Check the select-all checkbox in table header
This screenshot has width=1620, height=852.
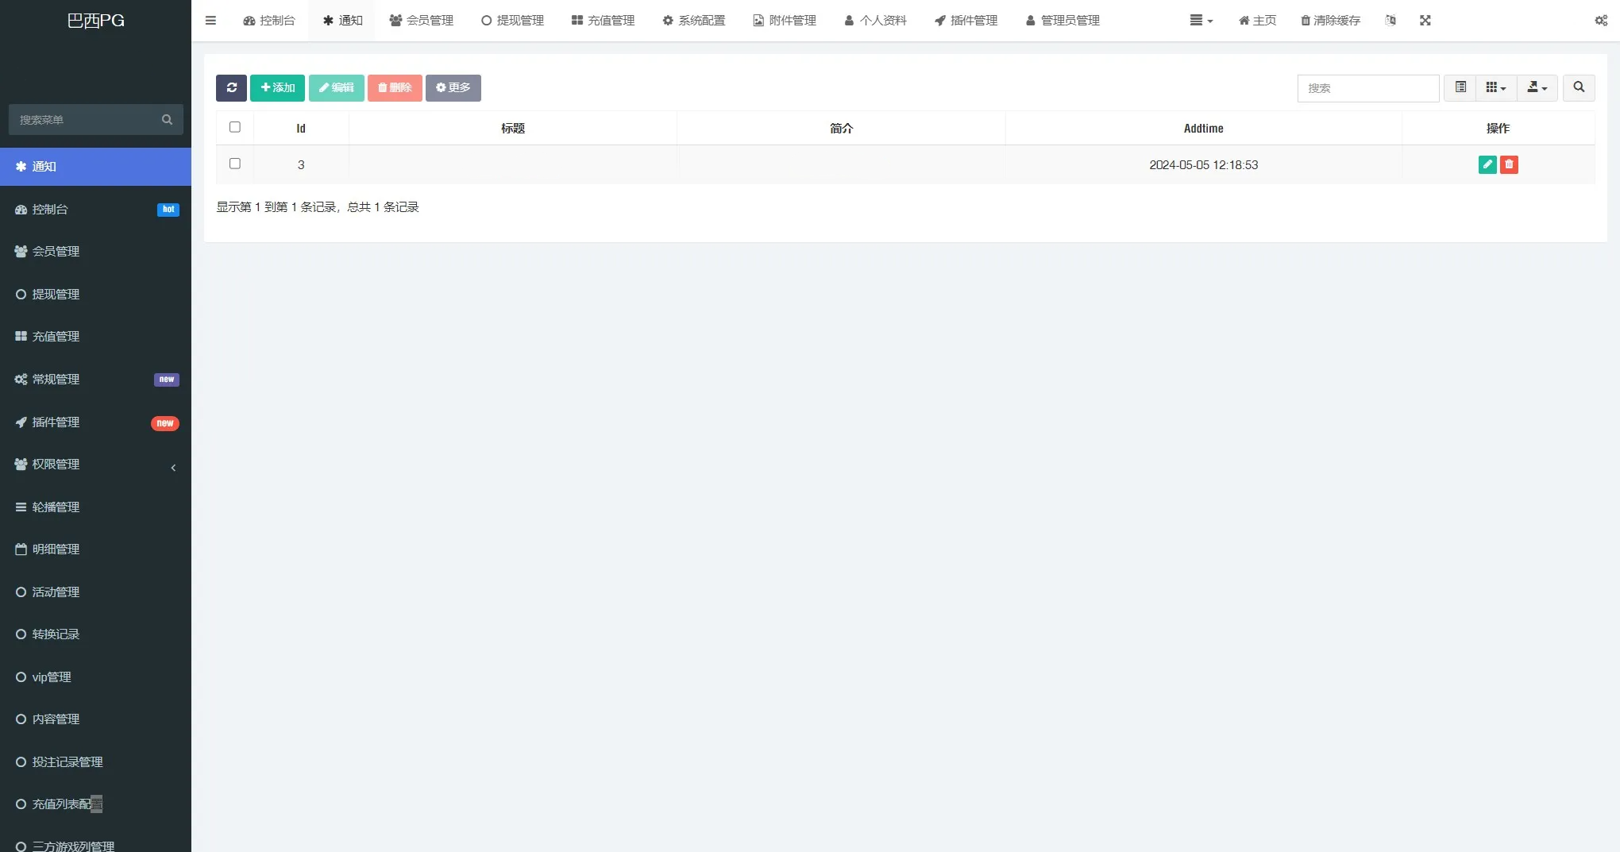tap(235, 127)
